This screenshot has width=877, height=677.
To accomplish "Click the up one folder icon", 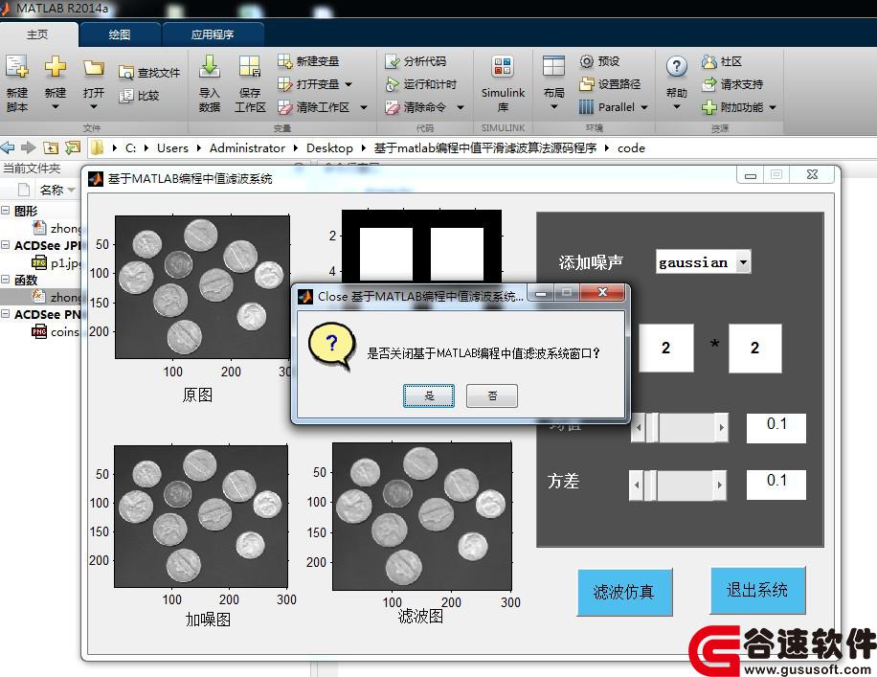I will (x=51, y=147).
